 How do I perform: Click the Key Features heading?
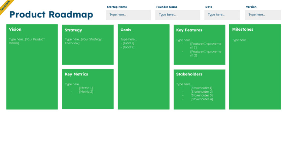point(189,30)
